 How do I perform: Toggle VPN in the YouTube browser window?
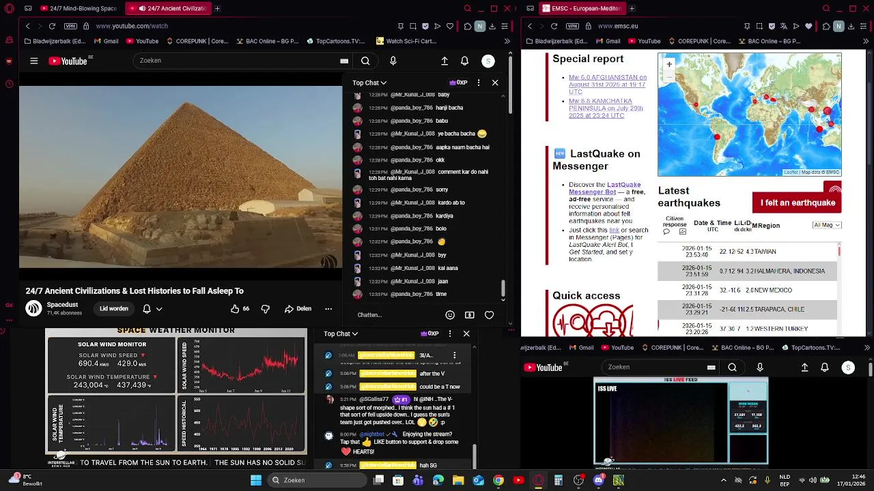pyautogui.click(x=70, y=26)
